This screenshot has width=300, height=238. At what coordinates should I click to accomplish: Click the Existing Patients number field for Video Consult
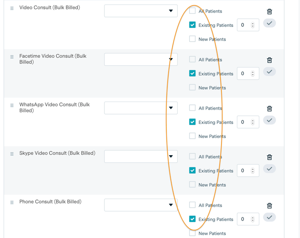(x=244, y=25)
